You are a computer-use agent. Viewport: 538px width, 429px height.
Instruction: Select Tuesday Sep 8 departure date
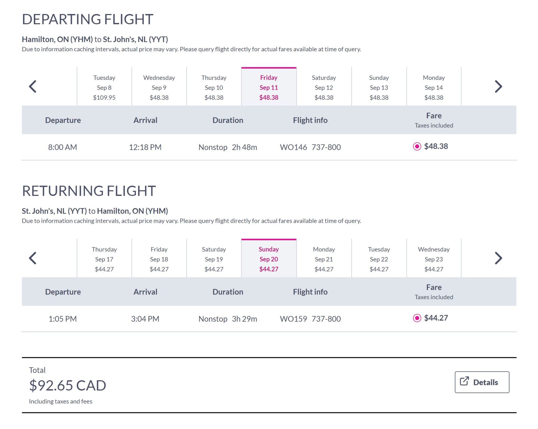104,87
